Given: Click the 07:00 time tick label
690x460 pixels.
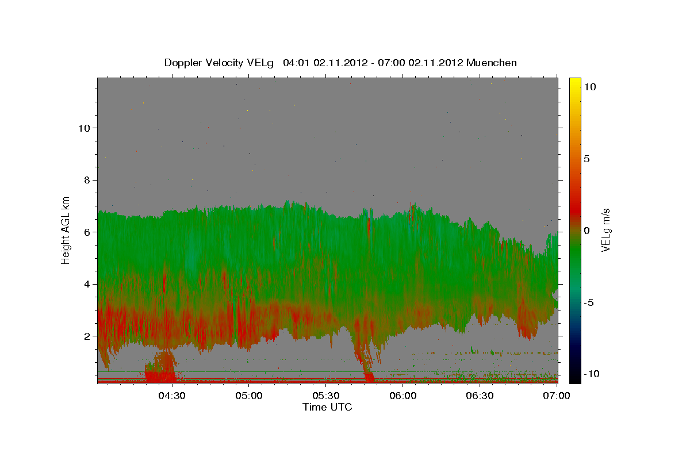Looking at the screenshot, I should [557, 396].
